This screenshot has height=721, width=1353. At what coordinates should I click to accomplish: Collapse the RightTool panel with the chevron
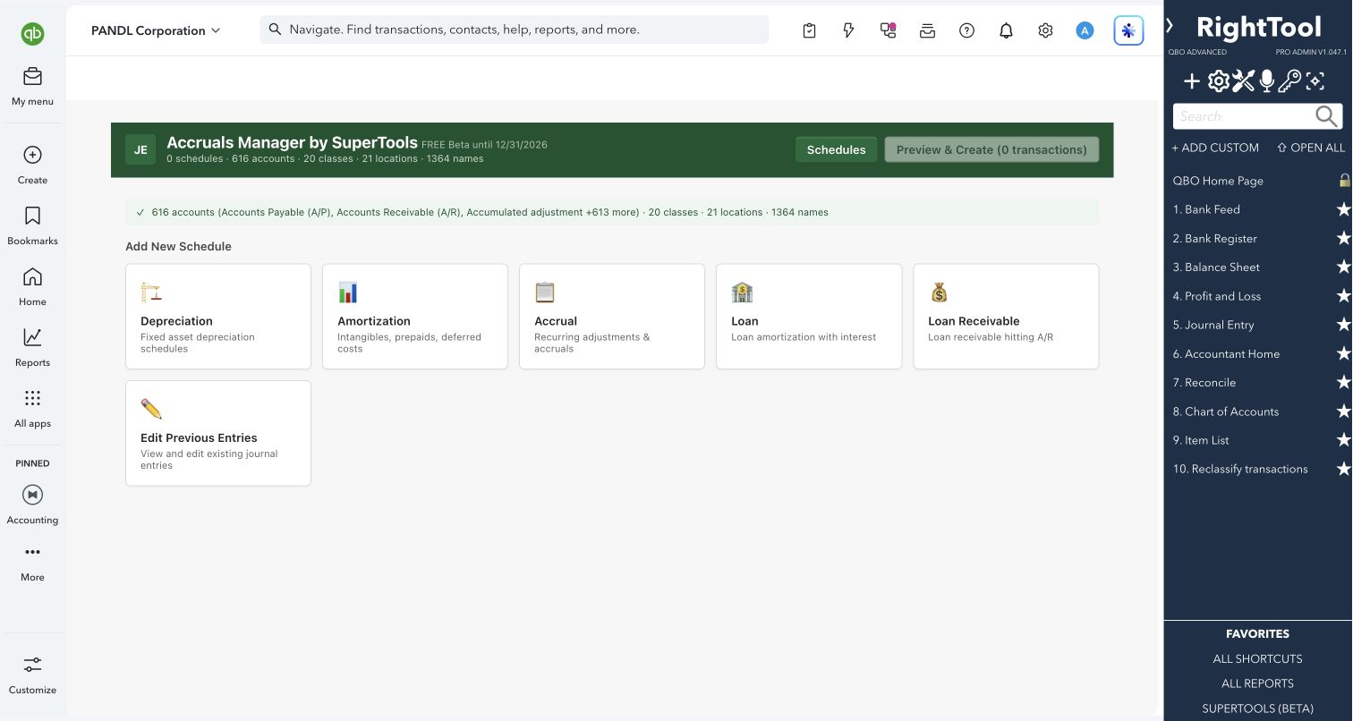(x=1170, y=27)
